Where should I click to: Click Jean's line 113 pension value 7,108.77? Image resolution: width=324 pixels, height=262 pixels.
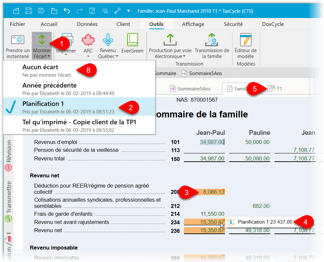tap(304, 150)
